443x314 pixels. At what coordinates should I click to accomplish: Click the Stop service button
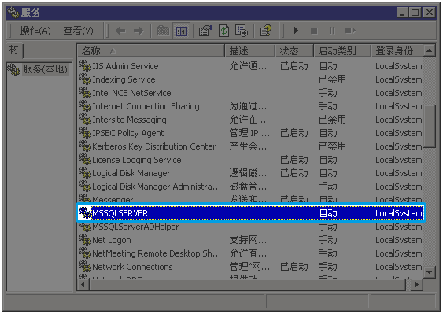314,31
